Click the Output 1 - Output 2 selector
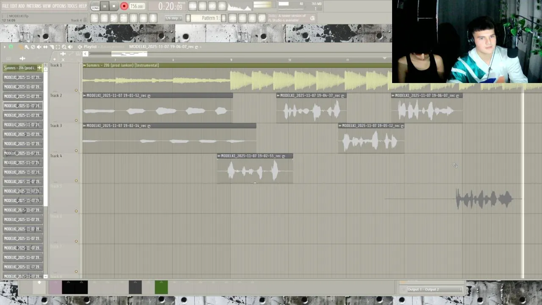The width and height of the screenshot is (542, 305). pos(434,289)
